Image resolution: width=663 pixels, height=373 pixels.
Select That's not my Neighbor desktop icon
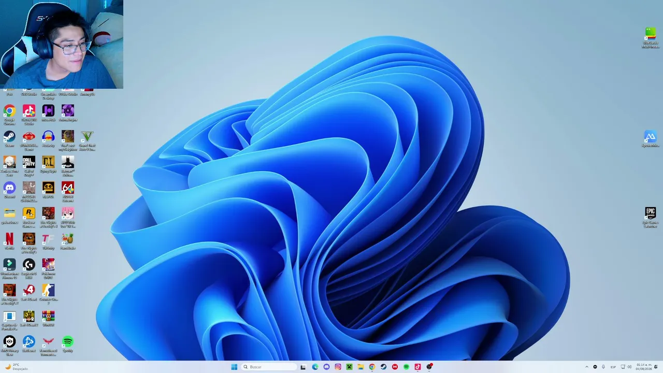click(x=68, y=139)
